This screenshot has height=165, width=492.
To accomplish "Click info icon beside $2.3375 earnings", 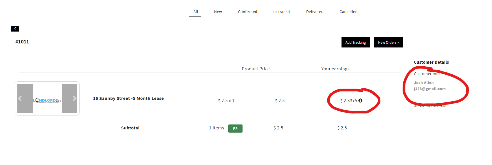I will click(x=360, y=100).
